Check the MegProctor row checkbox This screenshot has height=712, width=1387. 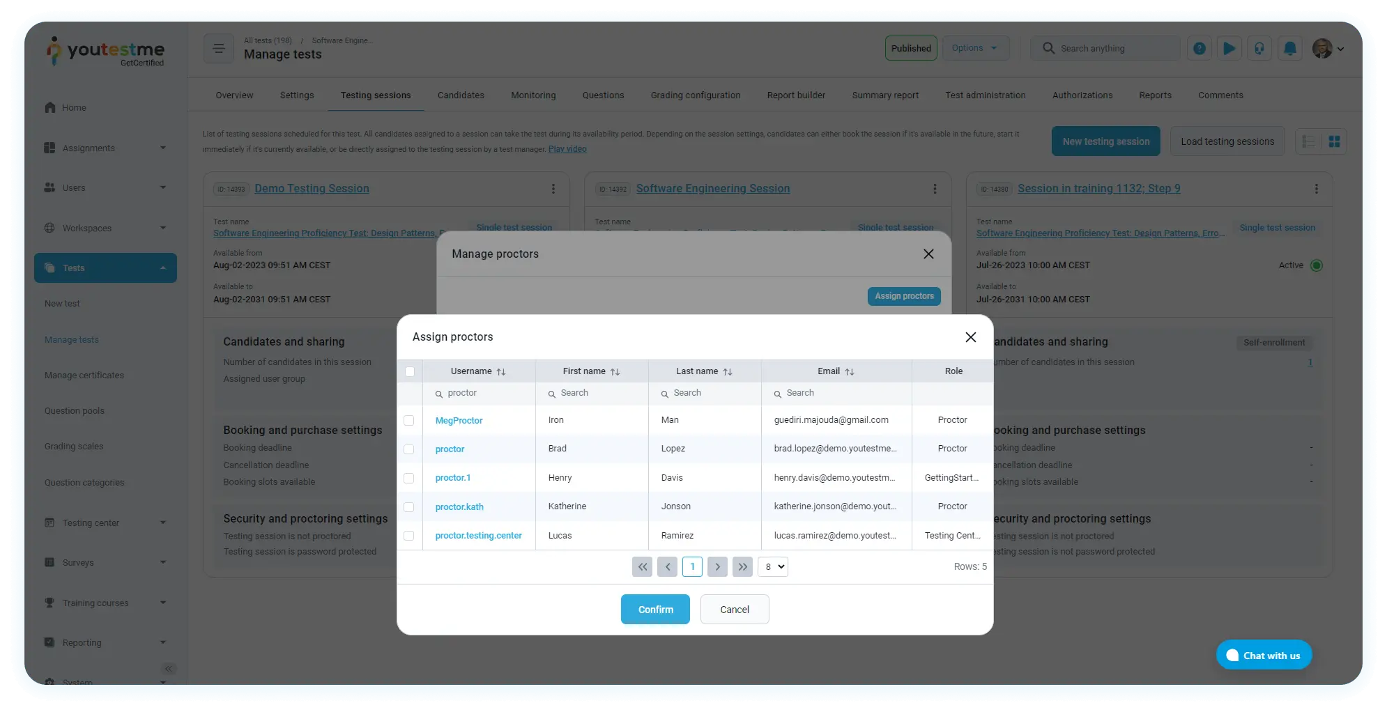(x=409, y=421)
